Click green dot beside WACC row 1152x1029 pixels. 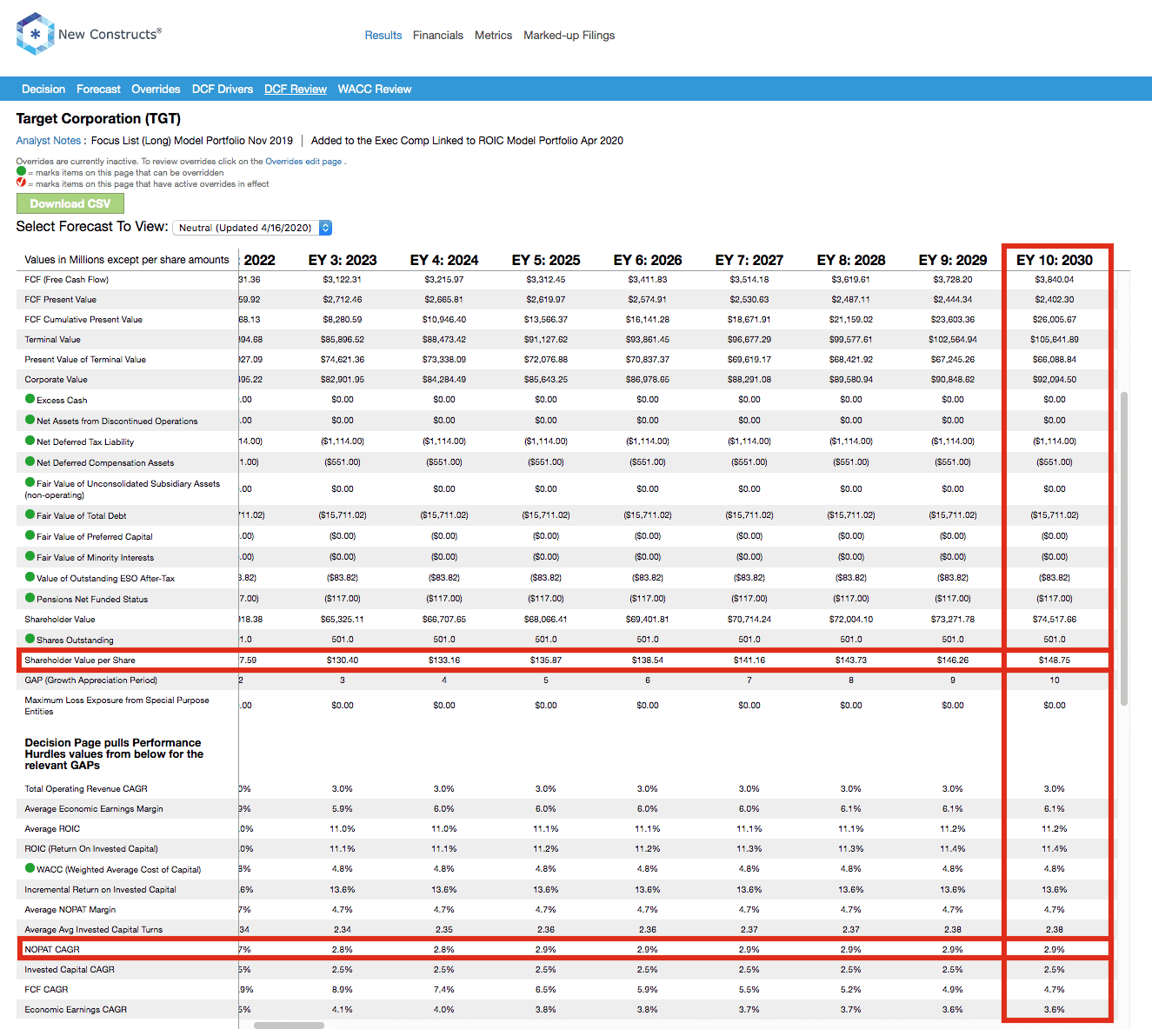click(30, 868)
